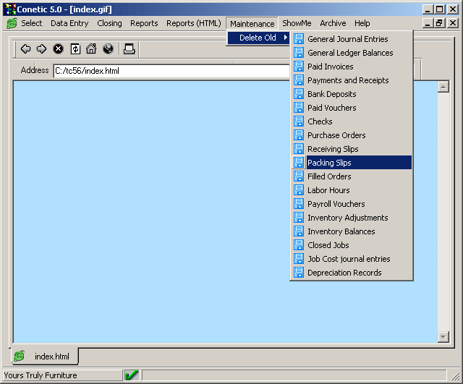Click the Print icon in toolbar
463x384 pixels.
pos(129,49)
